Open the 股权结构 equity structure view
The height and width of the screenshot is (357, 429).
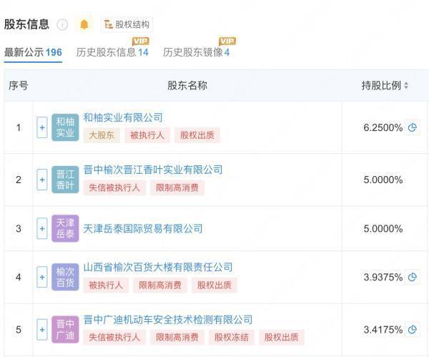point(127,24)
